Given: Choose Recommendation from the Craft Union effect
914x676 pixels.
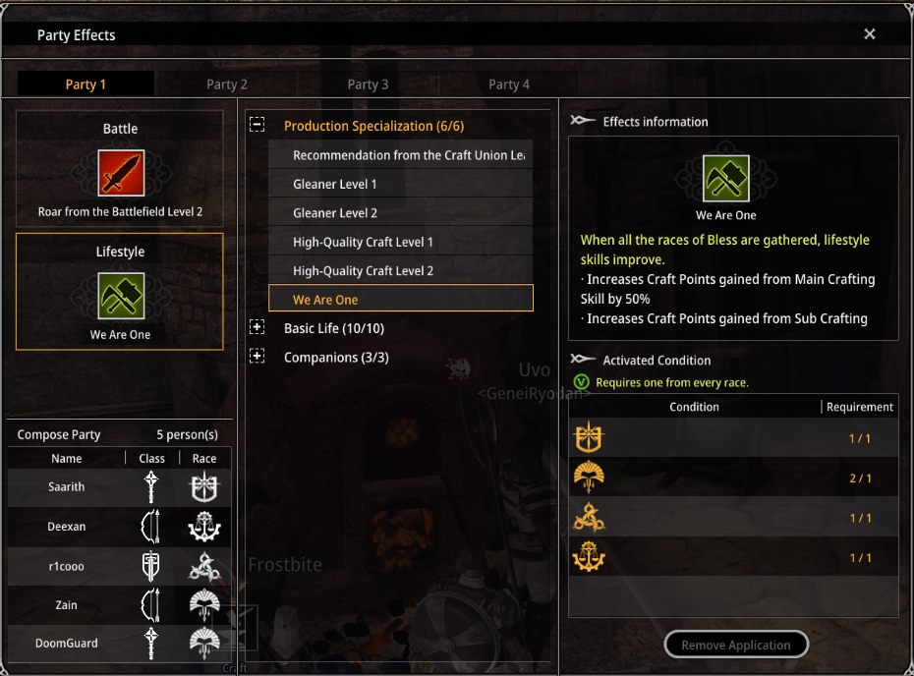Looking at the screenshot, I should tap(400, 155).
